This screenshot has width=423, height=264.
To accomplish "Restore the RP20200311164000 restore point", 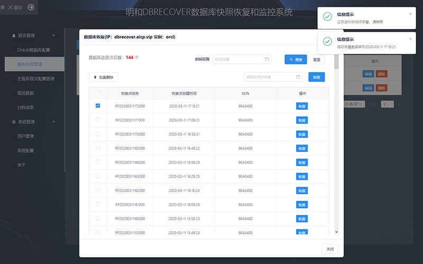I will (302, 163).
